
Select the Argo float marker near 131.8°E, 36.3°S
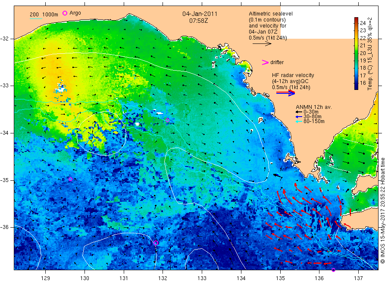coord(156,243)
